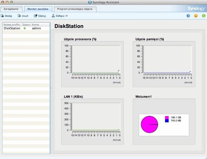Minimize window with yellow button

pyautogui.click(x=7, y=2)
